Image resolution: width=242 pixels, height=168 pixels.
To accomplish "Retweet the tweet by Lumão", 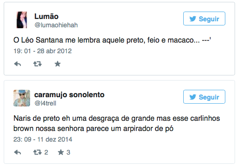I will pyautogui.click(x=37, y=64).
